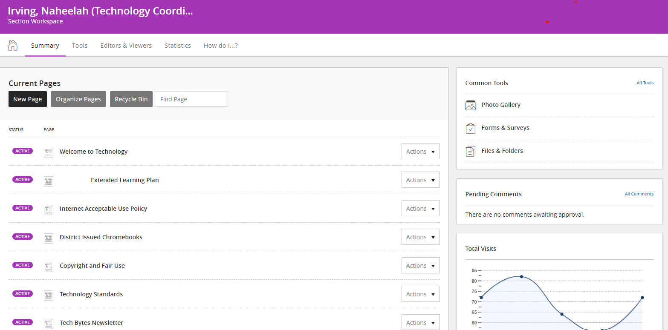Click the peak data point on Total Visits chart
Viewport: 668px width, 330px height.
521,277
